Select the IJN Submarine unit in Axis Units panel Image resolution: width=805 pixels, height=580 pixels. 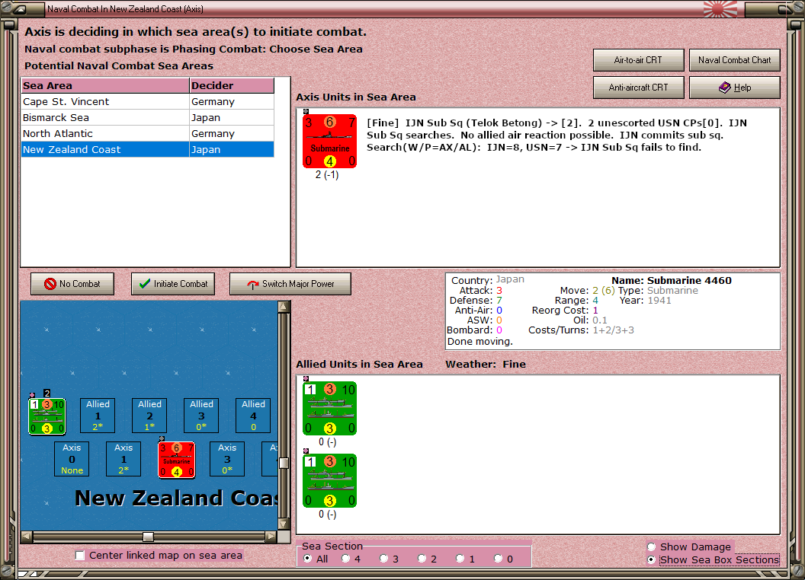click(x=329, y=141)
